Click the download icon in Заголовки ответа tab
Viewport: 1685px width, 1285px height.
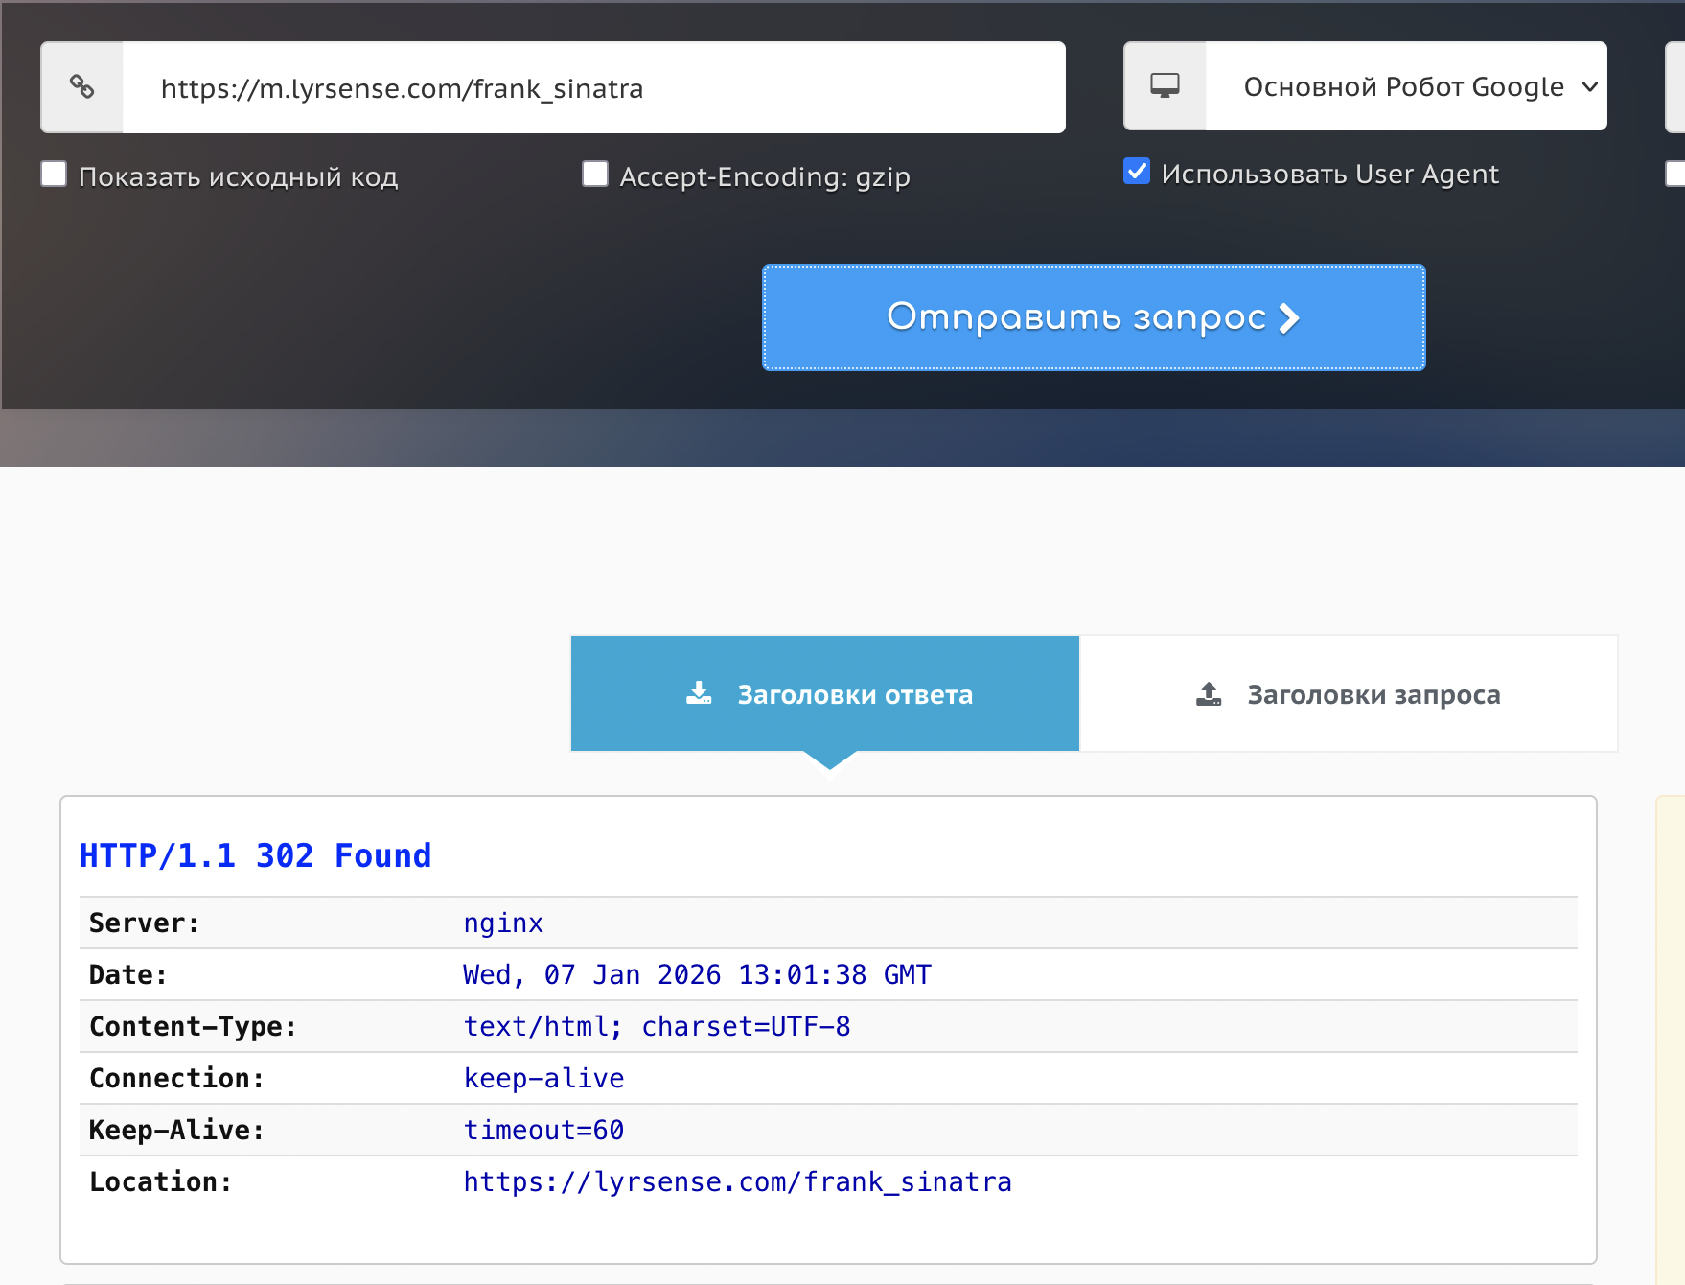tap(699, 693)
